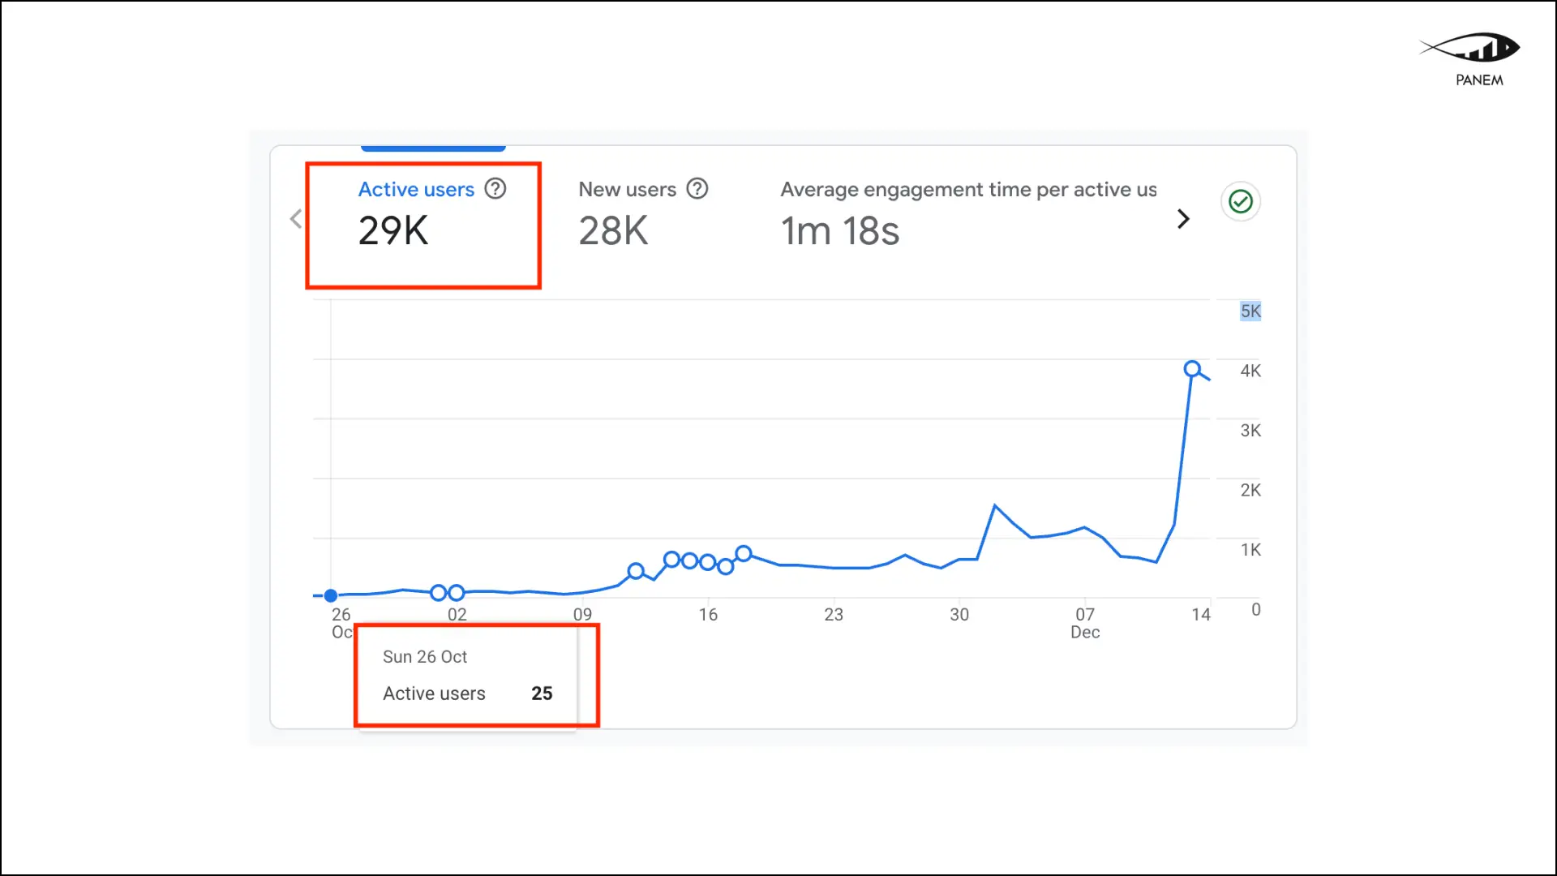Click the 07 Dec date axis label

[1085, 623]
